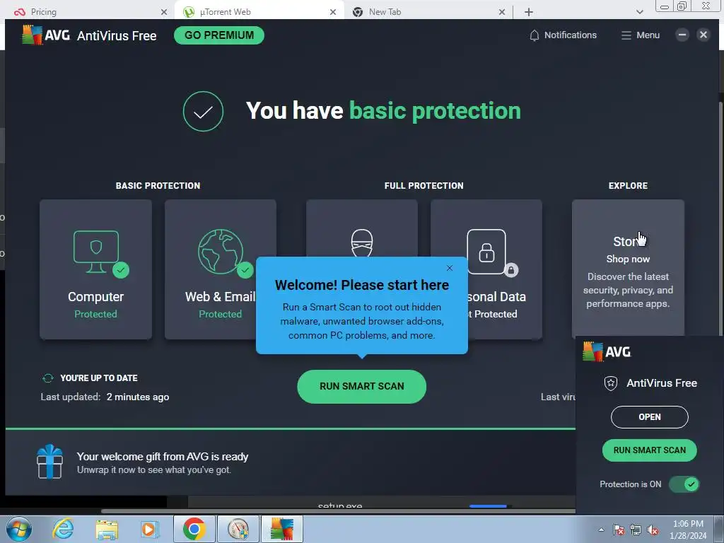Image resolution: width=724 pixels, height=543 pixels.
Task: Open the Notifications bell
Action: click(x=563, y=35)
